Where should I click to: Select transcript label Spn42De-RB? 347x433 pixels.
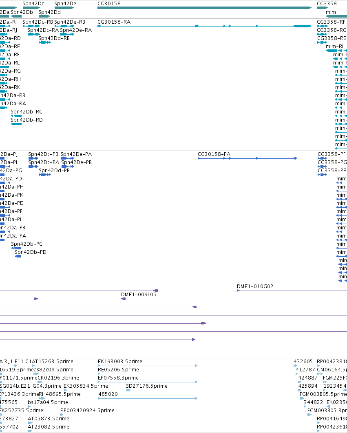click(x=70, y=22)
